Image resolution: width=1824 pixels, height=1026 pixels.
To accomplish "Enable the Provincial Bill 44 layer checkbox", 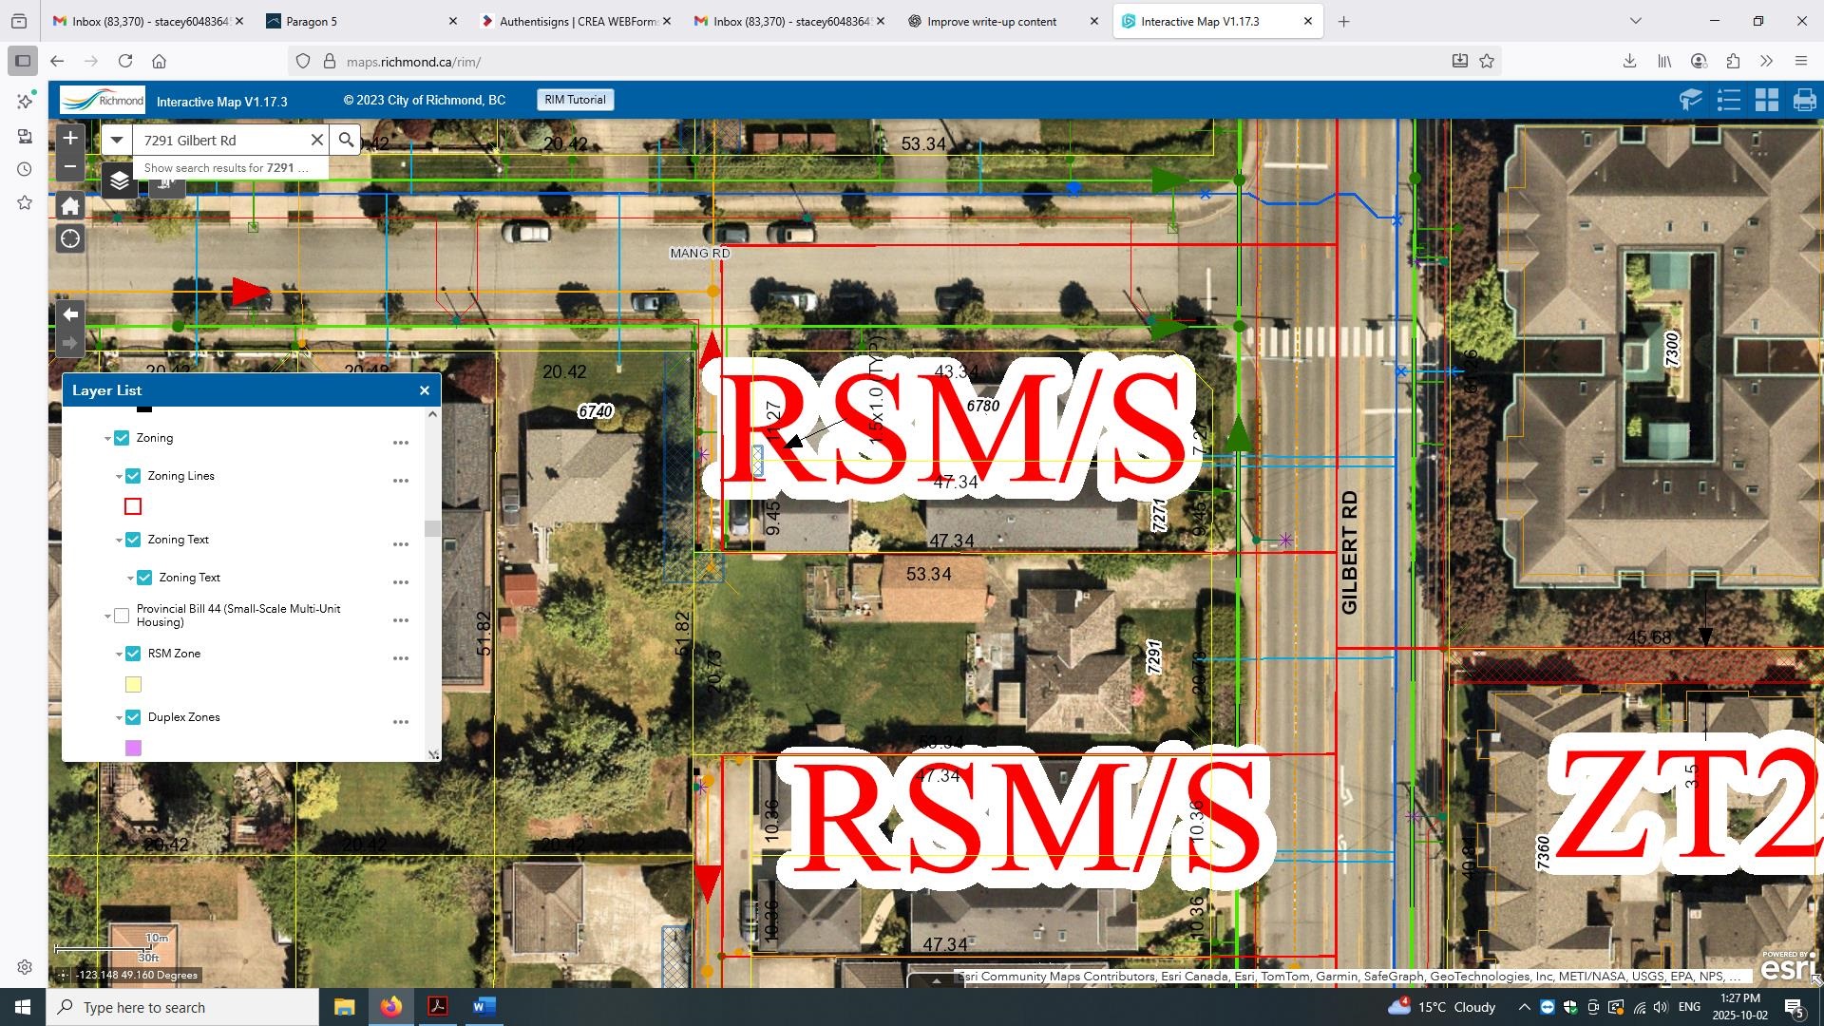I will coord(122,616).
